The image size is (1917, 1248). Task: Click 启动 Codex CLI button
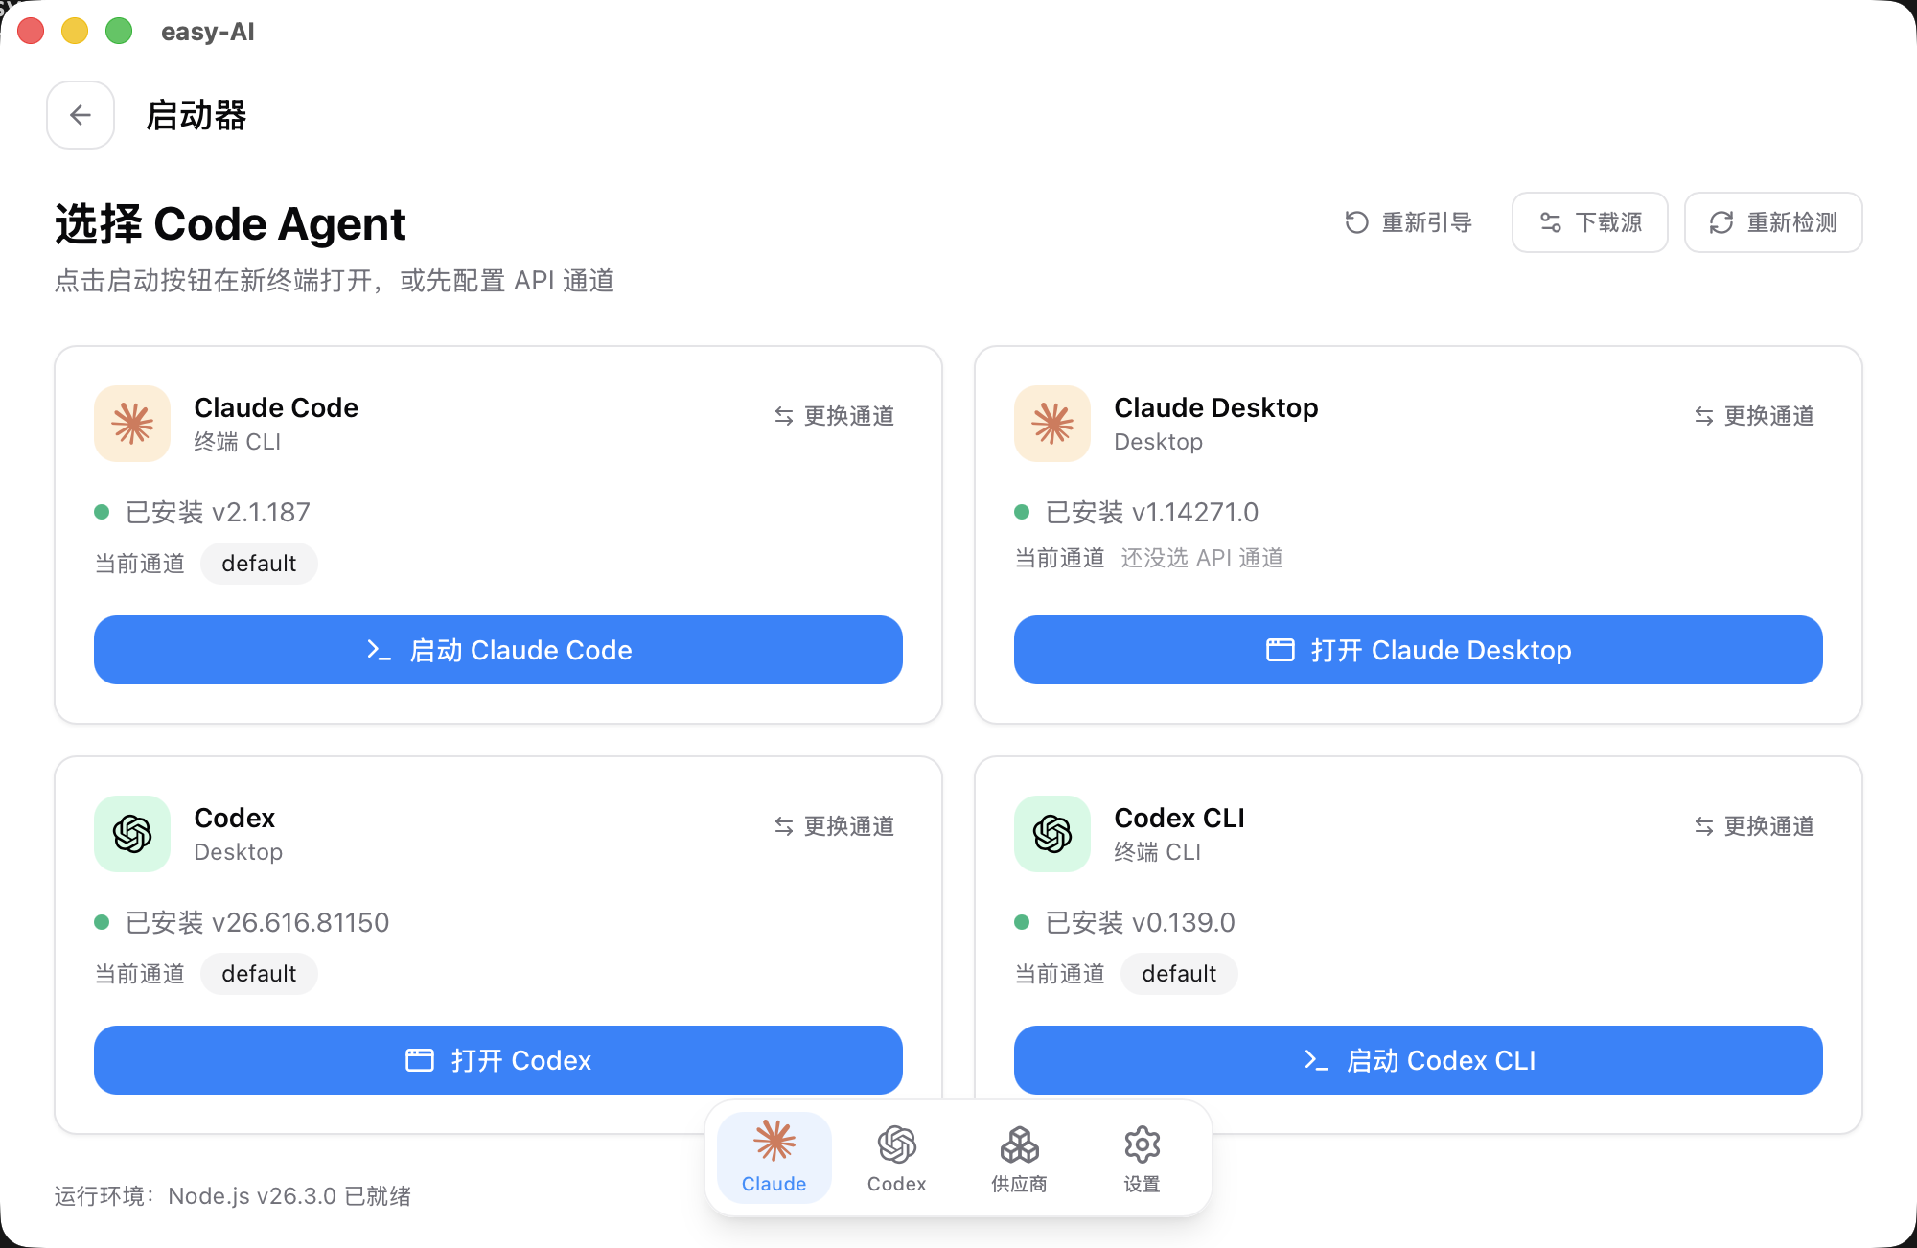1419,1060
